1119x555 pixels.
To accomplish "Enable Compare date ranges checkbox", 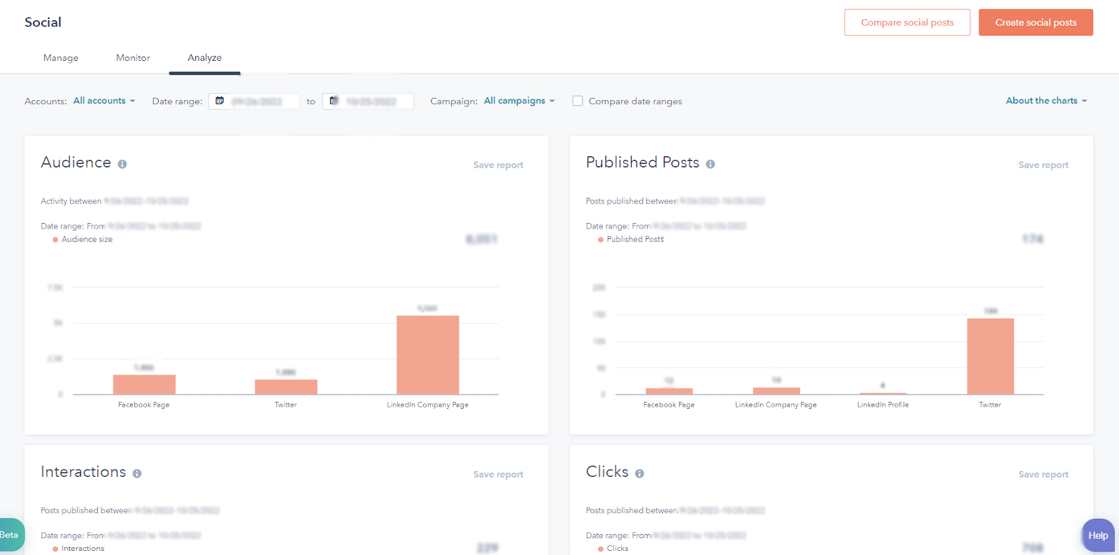I will coord(578,101).
